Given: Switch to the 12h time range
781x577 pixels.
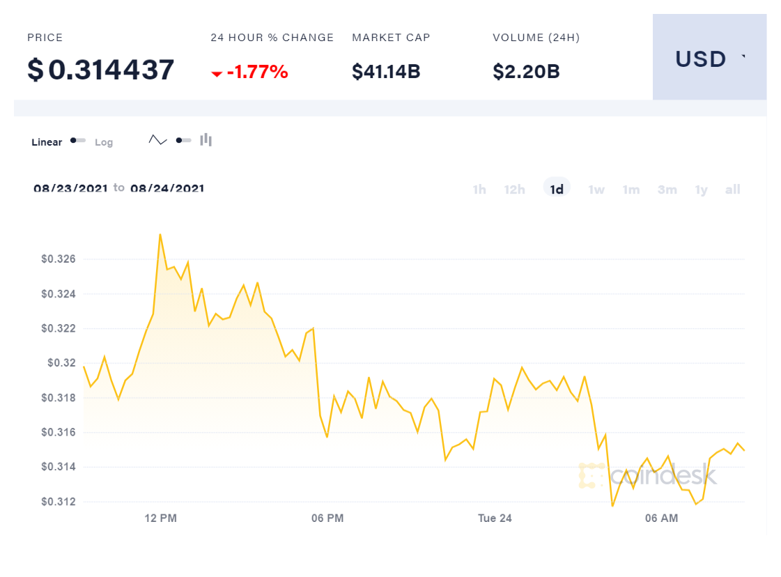Looking at the screenshot, I should tap(514, 190).
